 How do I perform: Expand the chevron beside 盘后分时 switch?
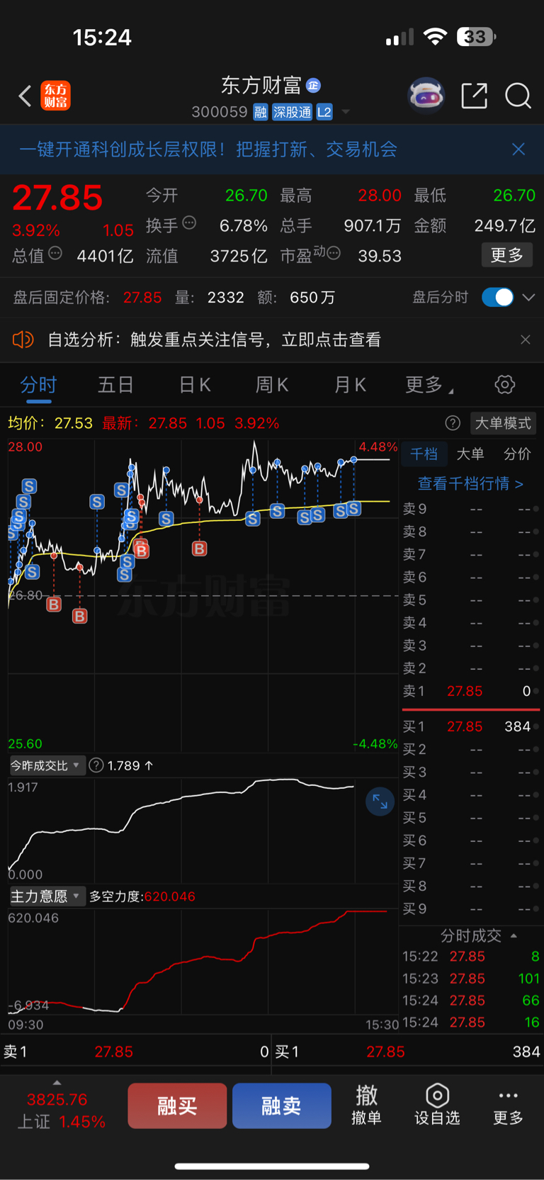[x=528, y=297]
